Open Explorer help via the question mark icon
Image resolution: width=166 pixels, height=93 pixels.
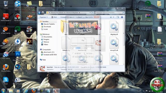pyautogui.click(x=122, y=17)
